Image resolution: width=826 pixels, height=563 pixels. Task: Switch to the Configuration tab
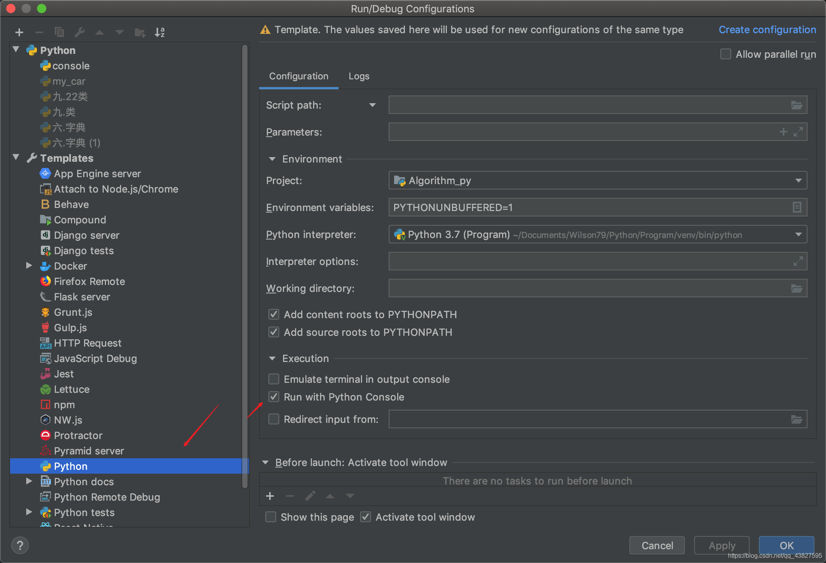tap(299, 76)
